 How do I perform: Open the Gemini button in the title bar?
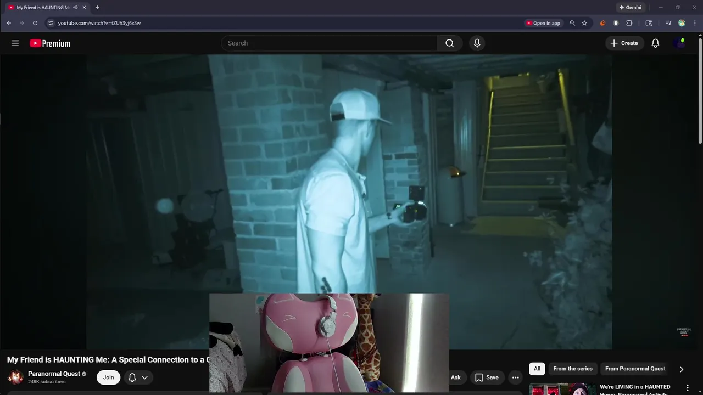630,8
